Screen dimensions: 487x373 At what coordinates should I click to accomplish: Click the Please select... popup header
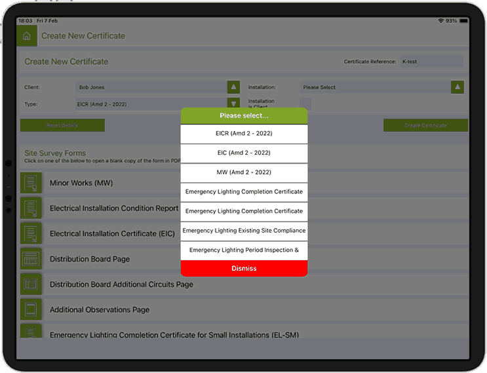click(244, 115)
